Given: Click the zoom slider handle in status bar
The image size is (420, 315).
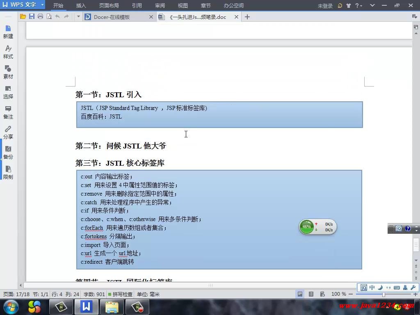Looking at the screenshot, I should [x=383, y=294].
